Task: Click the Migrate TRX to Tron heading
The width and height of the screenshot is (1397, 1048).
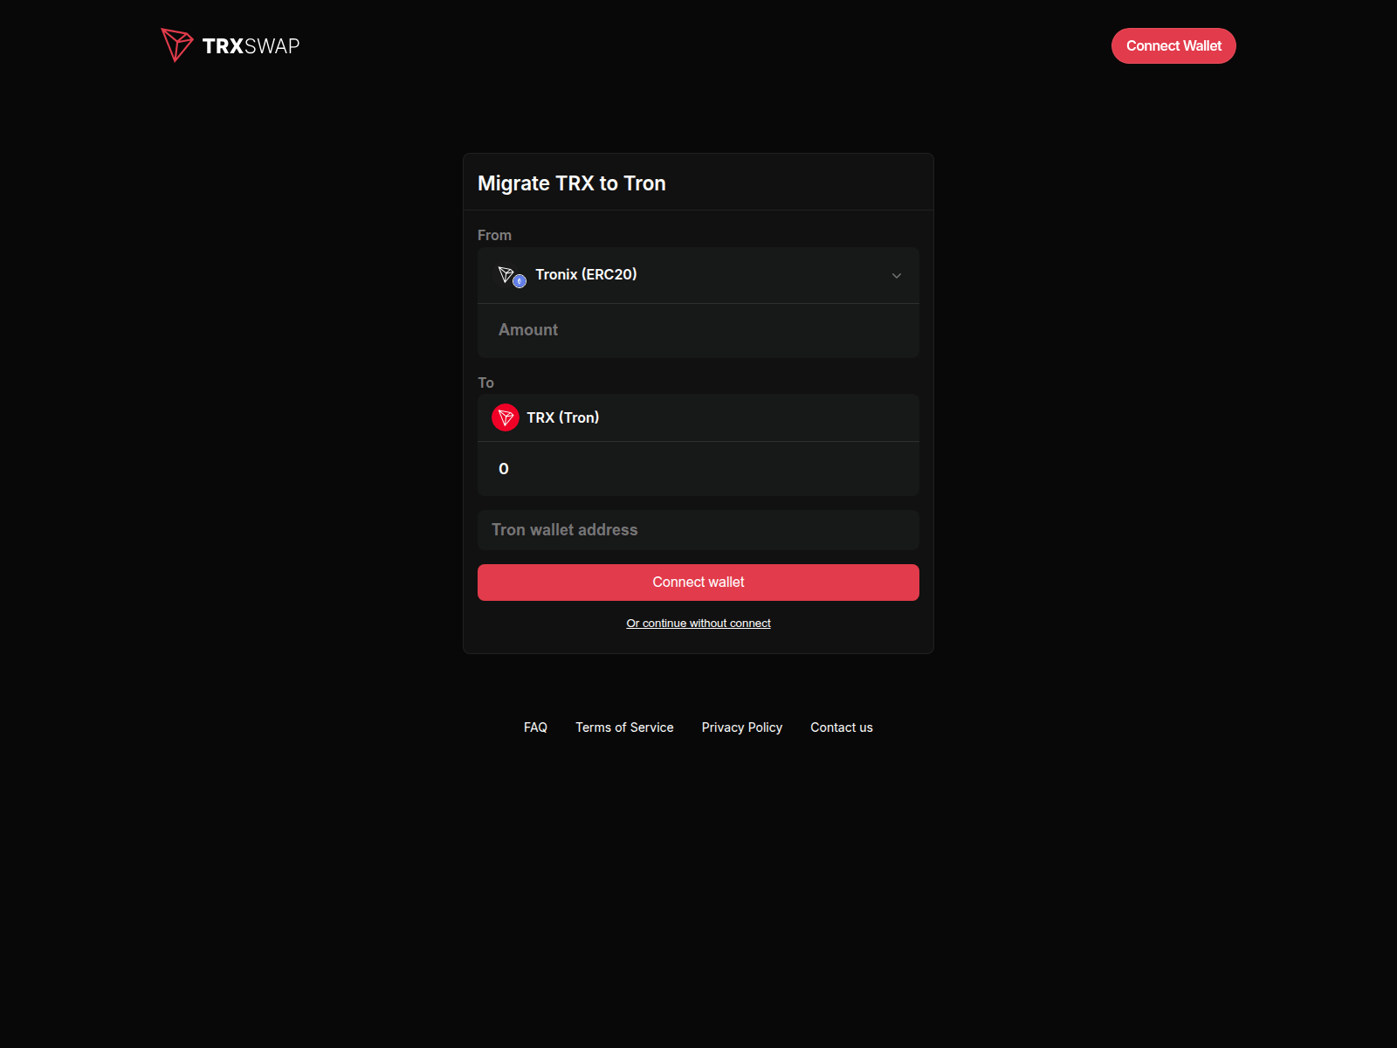Action: tap(572, 183)
